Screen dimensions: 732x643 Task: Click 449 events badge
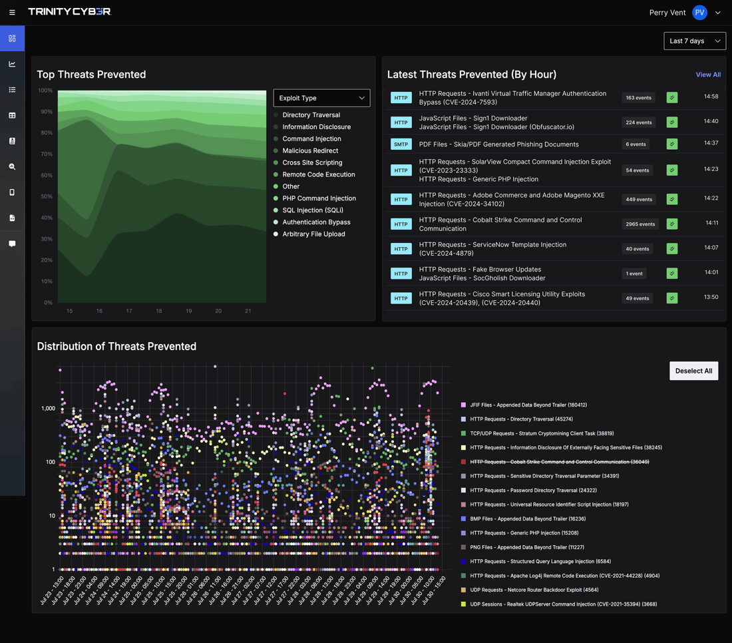point(639,200)
